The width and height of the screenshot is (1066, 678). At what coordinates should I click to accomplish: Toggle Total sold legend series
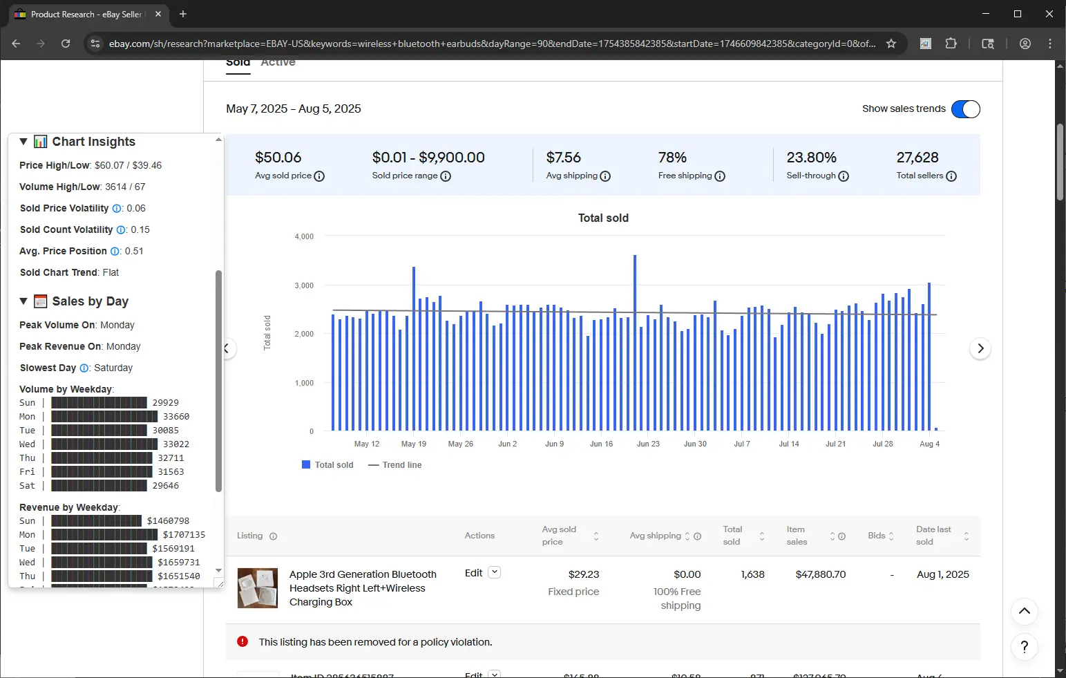pos(327,465)
